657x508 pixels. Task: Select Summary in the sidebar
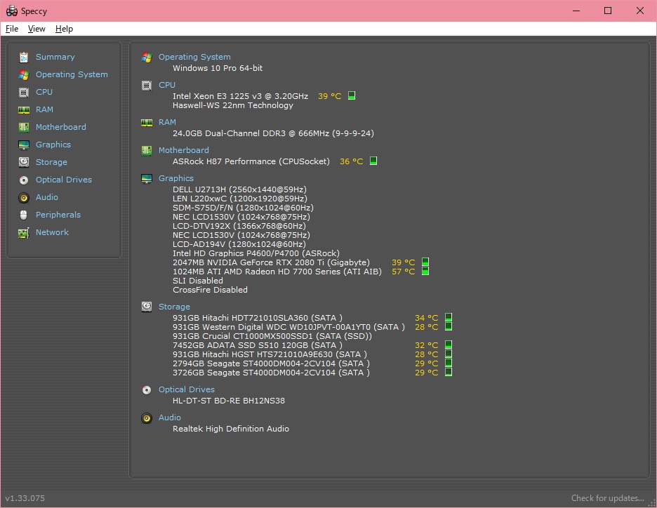pyautogui.click(x=55, y=57)
